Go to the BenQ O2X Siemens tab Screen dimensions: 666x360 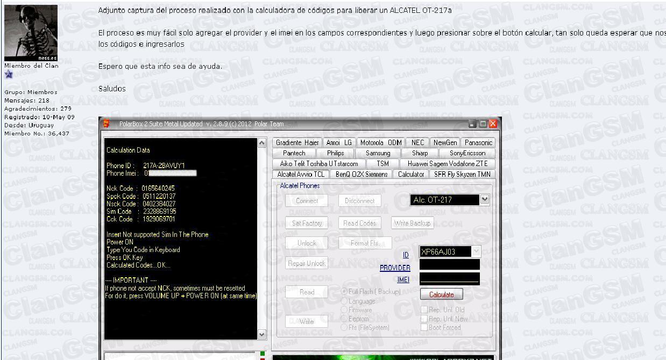click(x=362, y=174)
